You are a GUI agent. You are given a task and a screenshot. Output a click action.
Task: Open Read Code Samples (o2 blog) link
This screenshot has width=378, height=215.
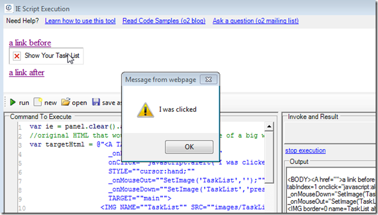[164, 21]
